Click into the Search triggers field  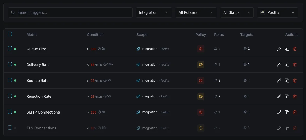tap(70, 12)
